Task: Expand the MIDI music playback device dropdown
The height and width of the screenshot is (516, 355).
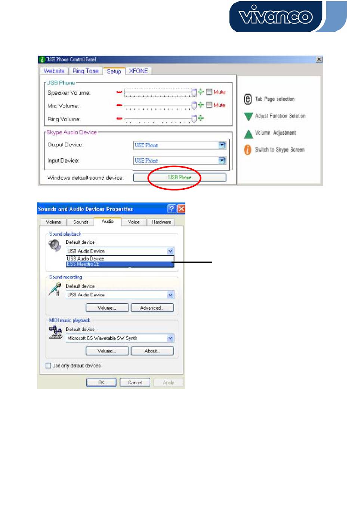Action: click(170, 338)
